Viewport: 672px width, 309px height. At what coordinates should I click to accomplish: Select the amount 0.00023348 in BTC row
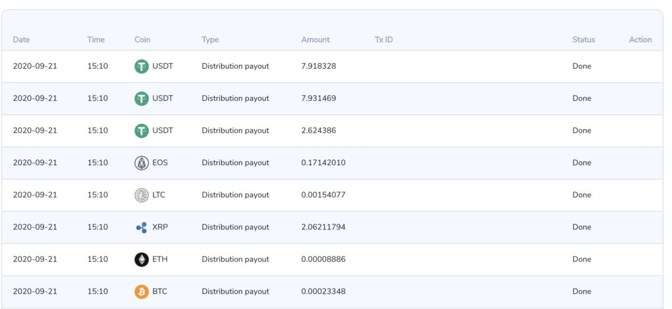324,291
